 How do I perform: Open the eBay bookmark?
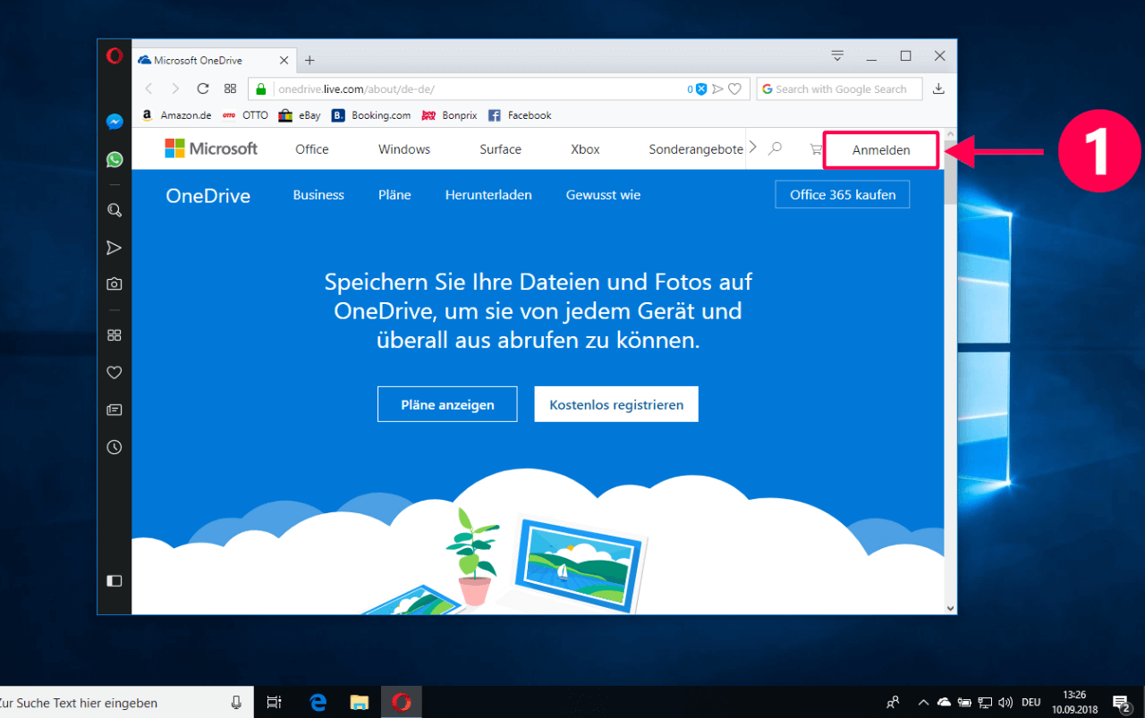point(300,115)
